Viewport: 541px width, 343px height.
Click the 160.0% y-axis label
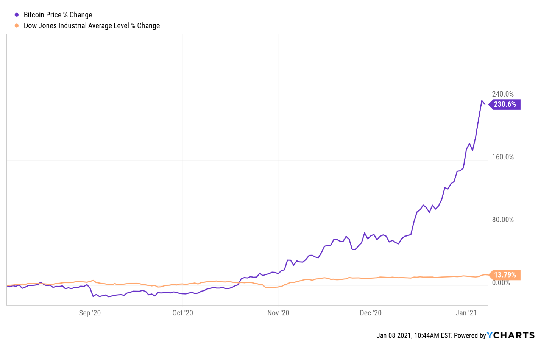[x=503, y=157]
